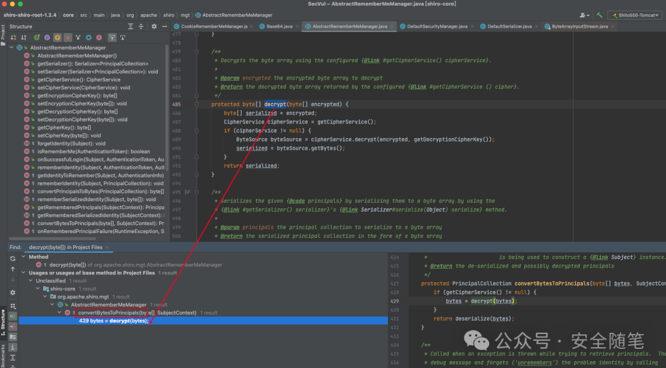Collapse the Method node in Find results
Viewport: 666px width, 368px height.
24,257
